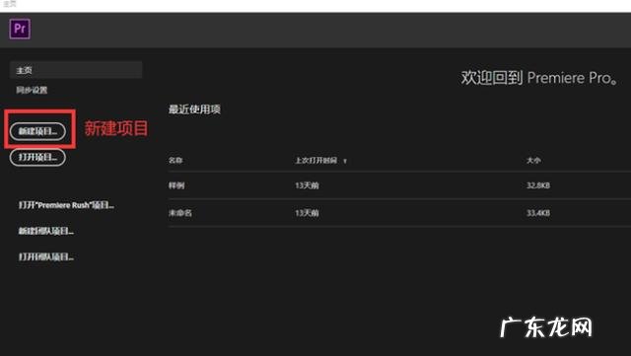Open the recent project 样例
This screenshot has height=356, width=631.
(176, 185)
